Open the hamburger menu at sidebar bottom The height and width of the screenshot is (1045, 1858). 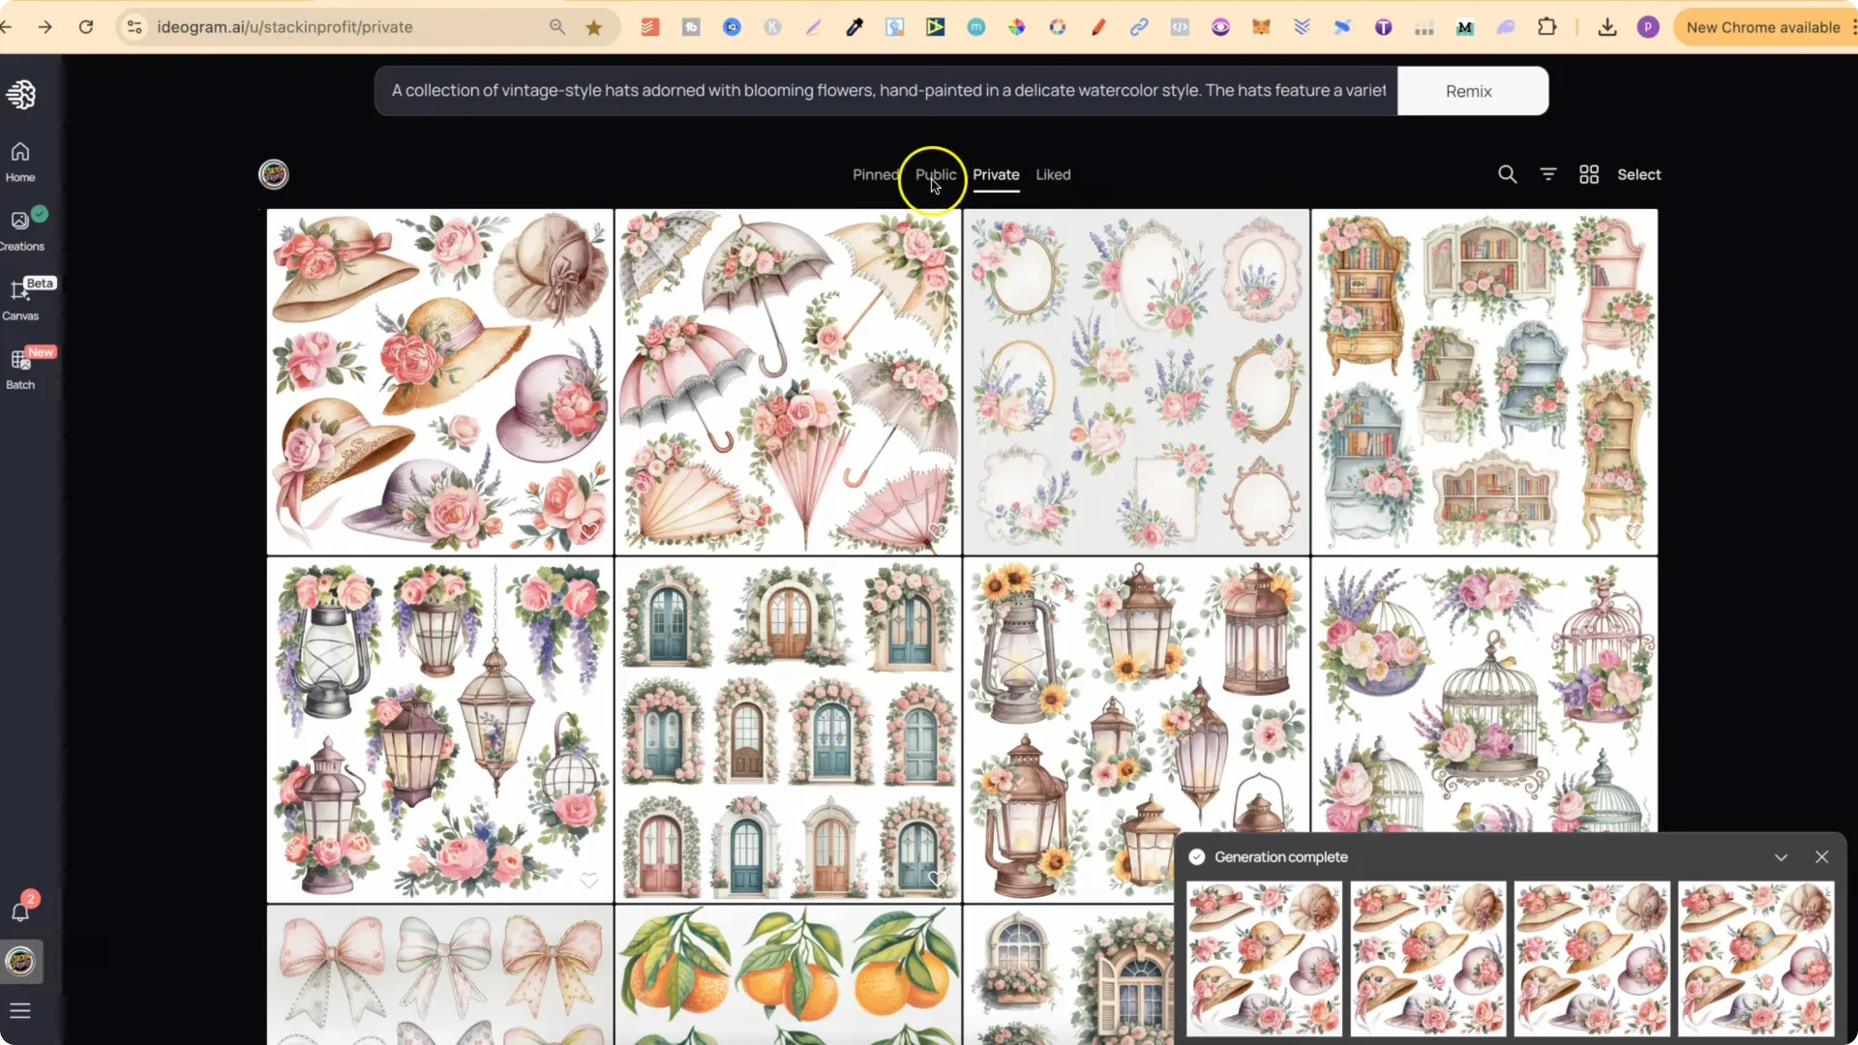coord(20,1010)
